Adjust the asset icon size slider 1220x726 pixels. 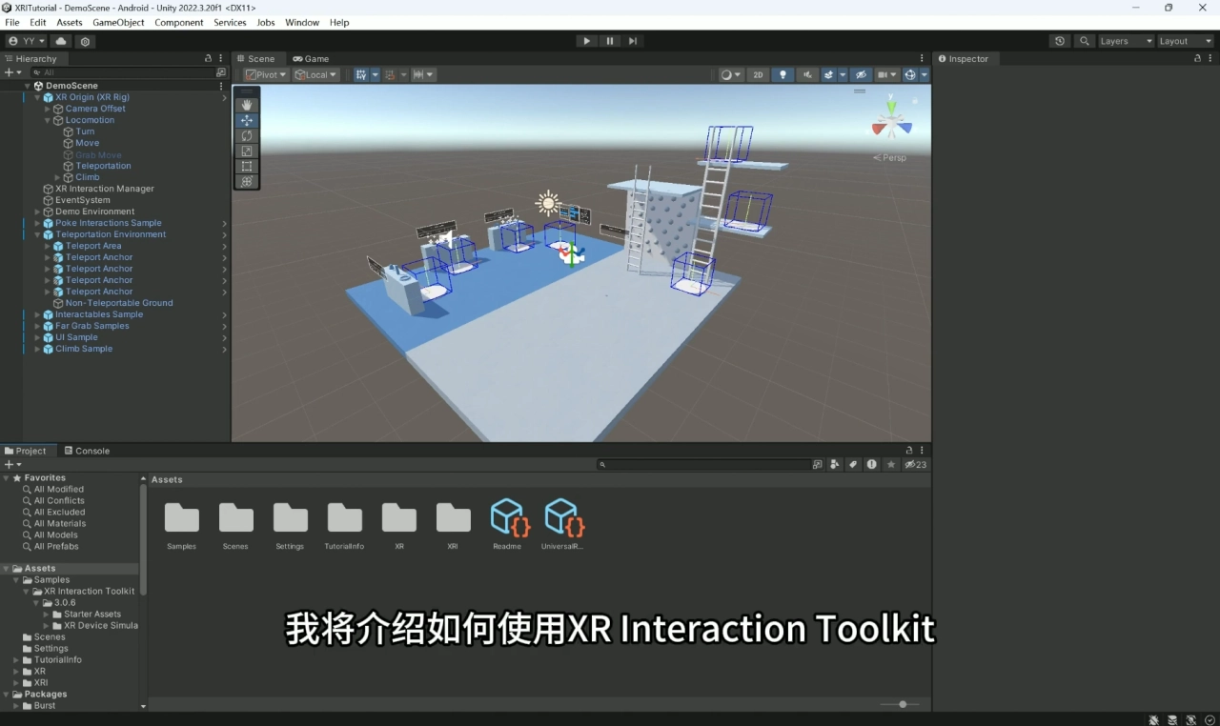(901, 704)
